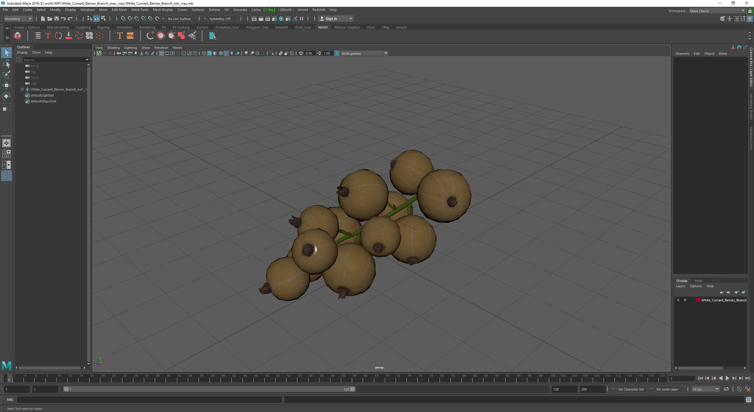
Task: Choose the Lasso select tool
Action: (6, 64)
